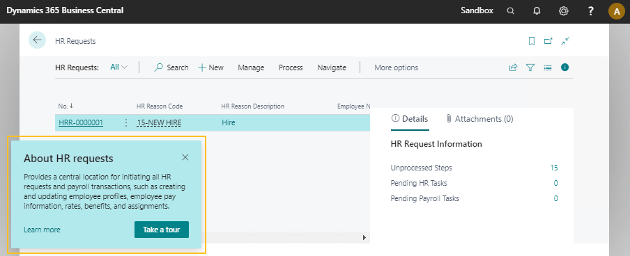Click the Dynamics 365 Business Central title
Image resolution: width=630 pixels, height=256 pixels.
[x=65, y=10]
